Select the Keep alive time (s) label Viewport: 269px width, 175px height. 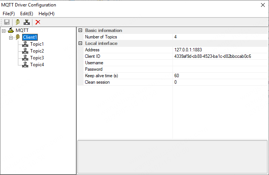[101, 76]
